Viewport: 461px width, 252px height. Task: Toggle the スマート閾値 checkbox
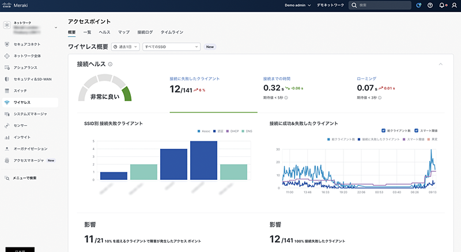tap(415, 130)
